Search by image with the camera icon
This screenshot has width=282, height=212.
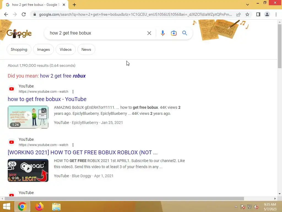[x=174, y=33]
